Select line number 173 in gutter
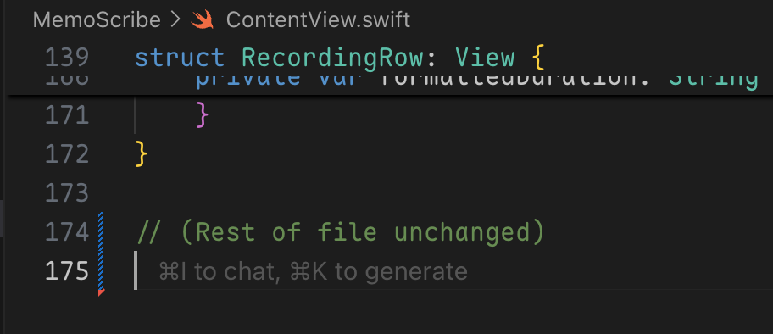The width and height of the screenshot is (773, 334). tap(67, 192)
